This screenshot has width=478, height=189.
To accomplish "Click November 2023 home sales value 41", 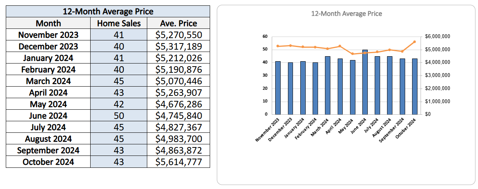I will point(119,35).
